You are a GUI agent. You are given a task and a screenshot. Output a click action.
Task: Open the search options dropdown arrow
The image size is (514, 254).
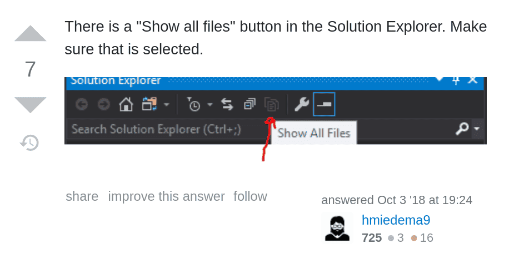click(477, 130)
